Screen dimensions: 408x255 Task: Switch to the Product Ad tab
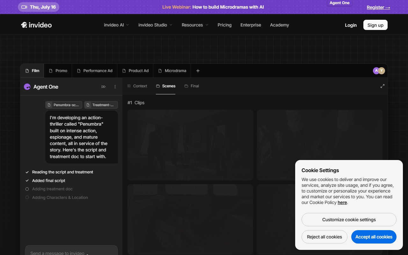[x=135, y=71]
